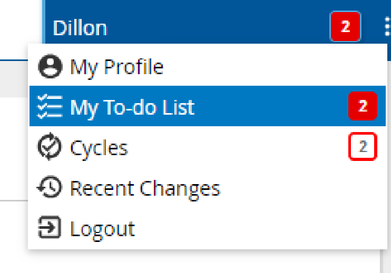Viewport: 391px width, 273px height.
Task: Open the My Profile menu entry
Action: 116,67
